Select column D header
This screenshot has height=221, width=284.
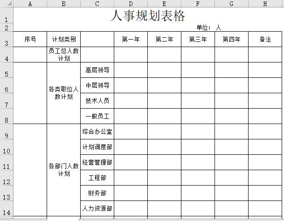coord(131,4)
